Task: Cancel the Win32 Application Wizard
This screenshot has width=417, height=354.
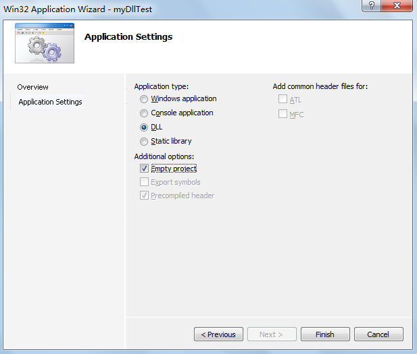Action: coord(378,334)
